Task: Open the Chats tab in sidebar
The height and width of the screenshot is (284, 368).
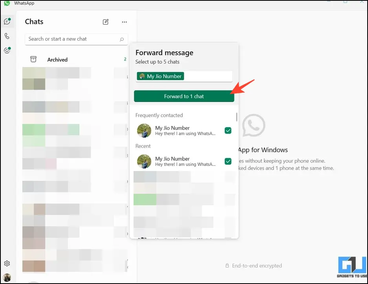Action: (x=7, y=21)
